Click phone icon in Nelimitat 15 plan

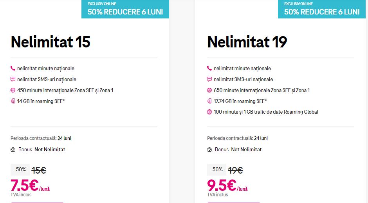tap(13, 68)
